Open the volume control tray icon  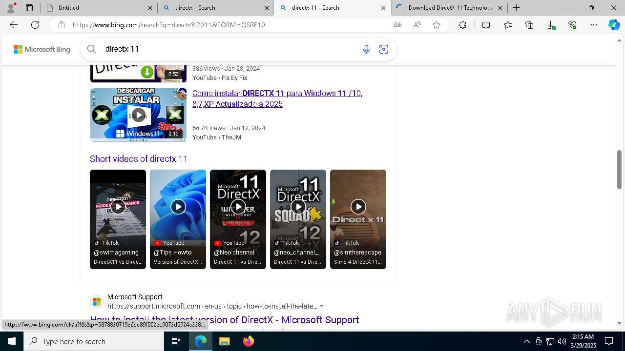pos(562,341)
